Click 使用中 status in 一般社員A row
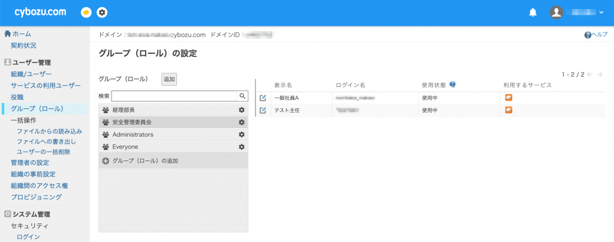 [x=429, y=98]
